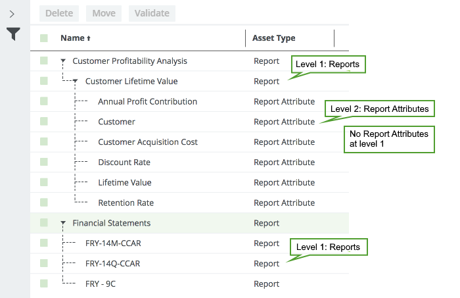Click the Name column sort arrow

(89, 39)
